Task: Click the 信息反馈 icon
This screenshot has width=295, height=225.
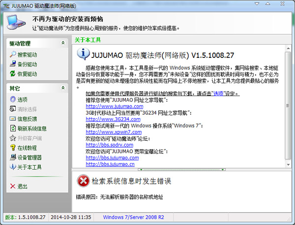Action: 12,119
